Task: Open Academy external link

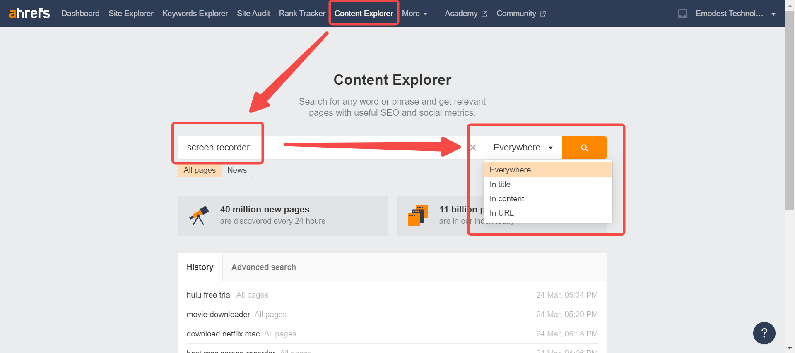Action: click(466, 14)
